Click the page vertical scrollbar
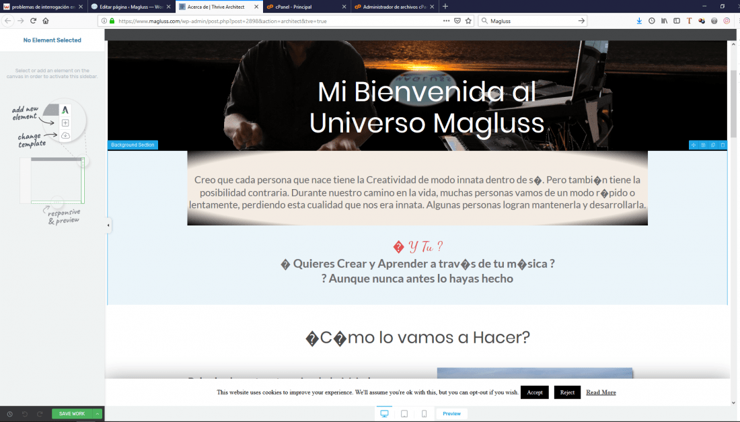The width and height of the screenshot is (740, 422). tap(733, 104)
